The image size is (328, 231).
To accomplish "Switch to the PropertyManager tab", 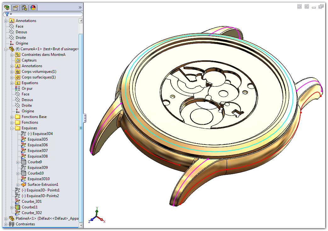I will pyautogui.click(x=15, y=8).
